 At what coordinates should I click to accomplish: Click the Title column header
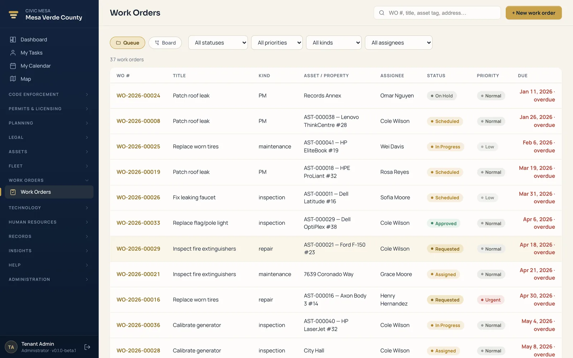coord(179,76)
